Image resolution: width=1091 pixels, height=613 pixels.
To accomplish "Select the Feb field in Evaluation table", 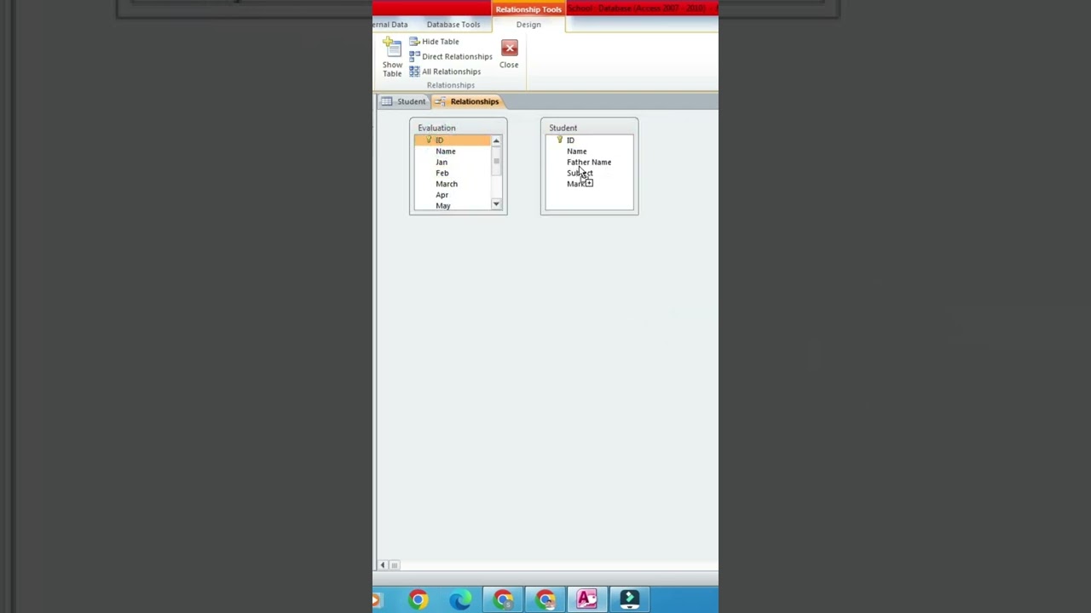I will click(453, 174).
